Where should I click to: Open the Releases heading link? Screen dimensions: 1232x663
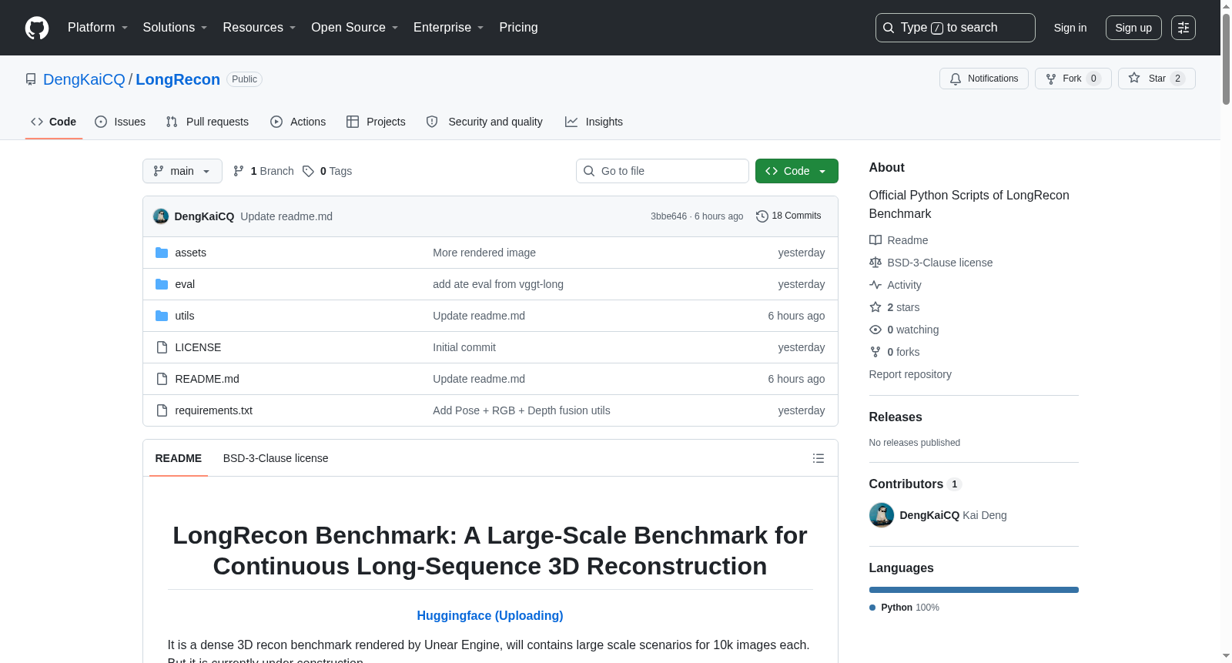click(x=896, y=417)
